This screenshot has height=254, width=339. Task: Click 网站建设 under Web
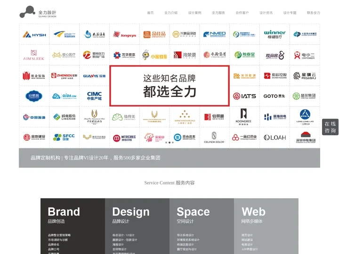click(247, 240)
